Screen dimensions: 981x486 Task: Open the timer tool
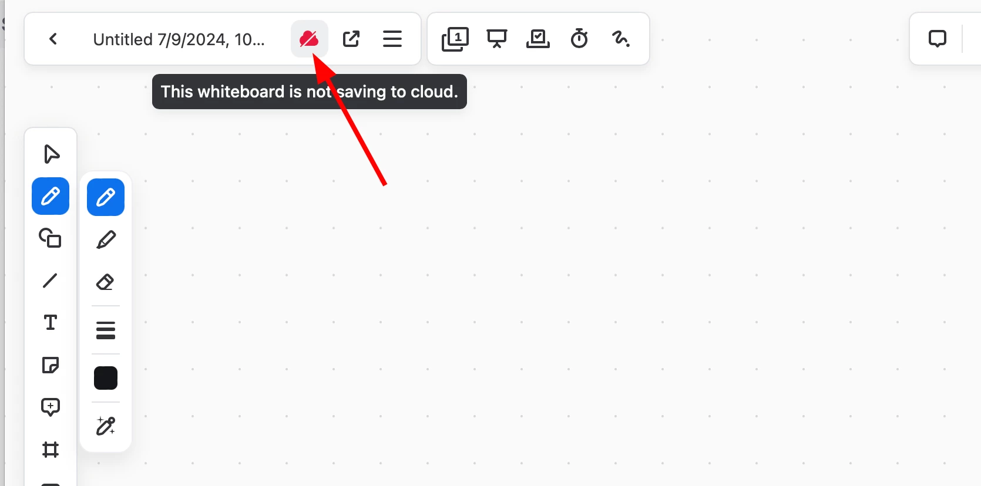[579, 39]
